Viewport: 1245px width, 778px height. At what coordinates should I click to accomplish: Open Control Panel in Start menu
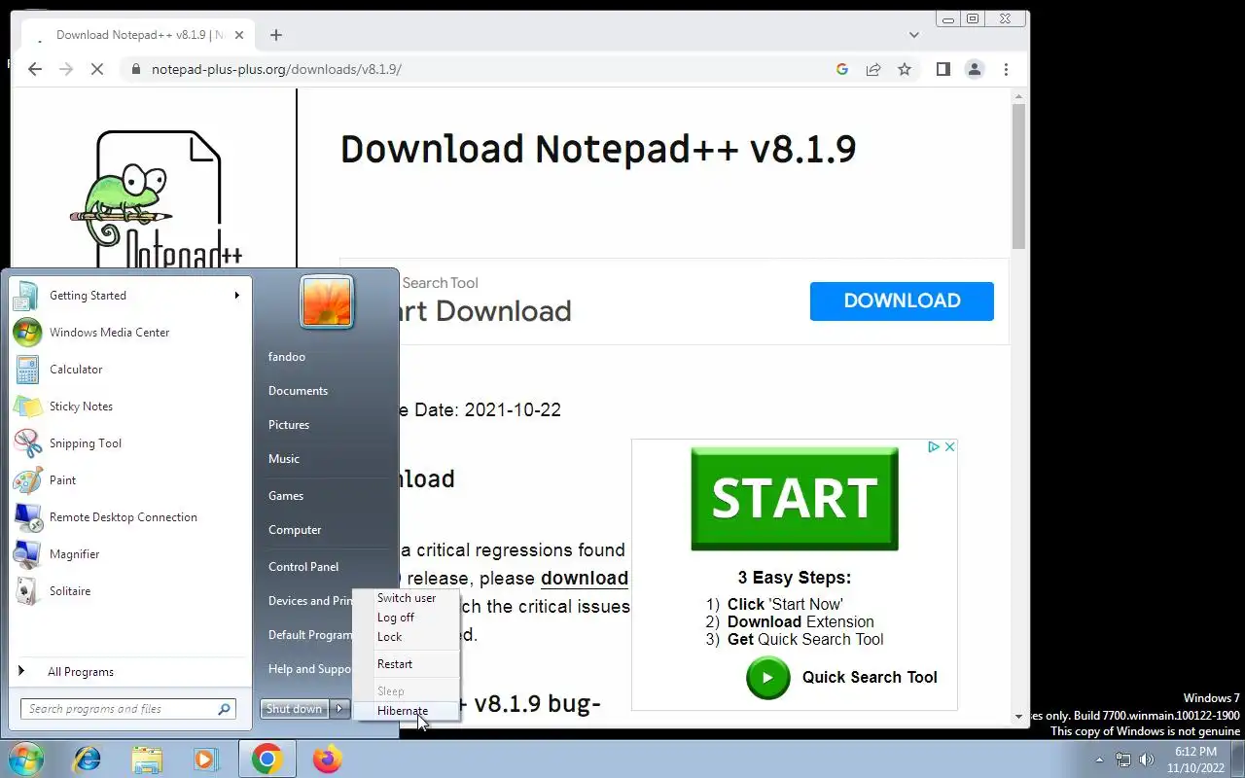pos(303,567)
